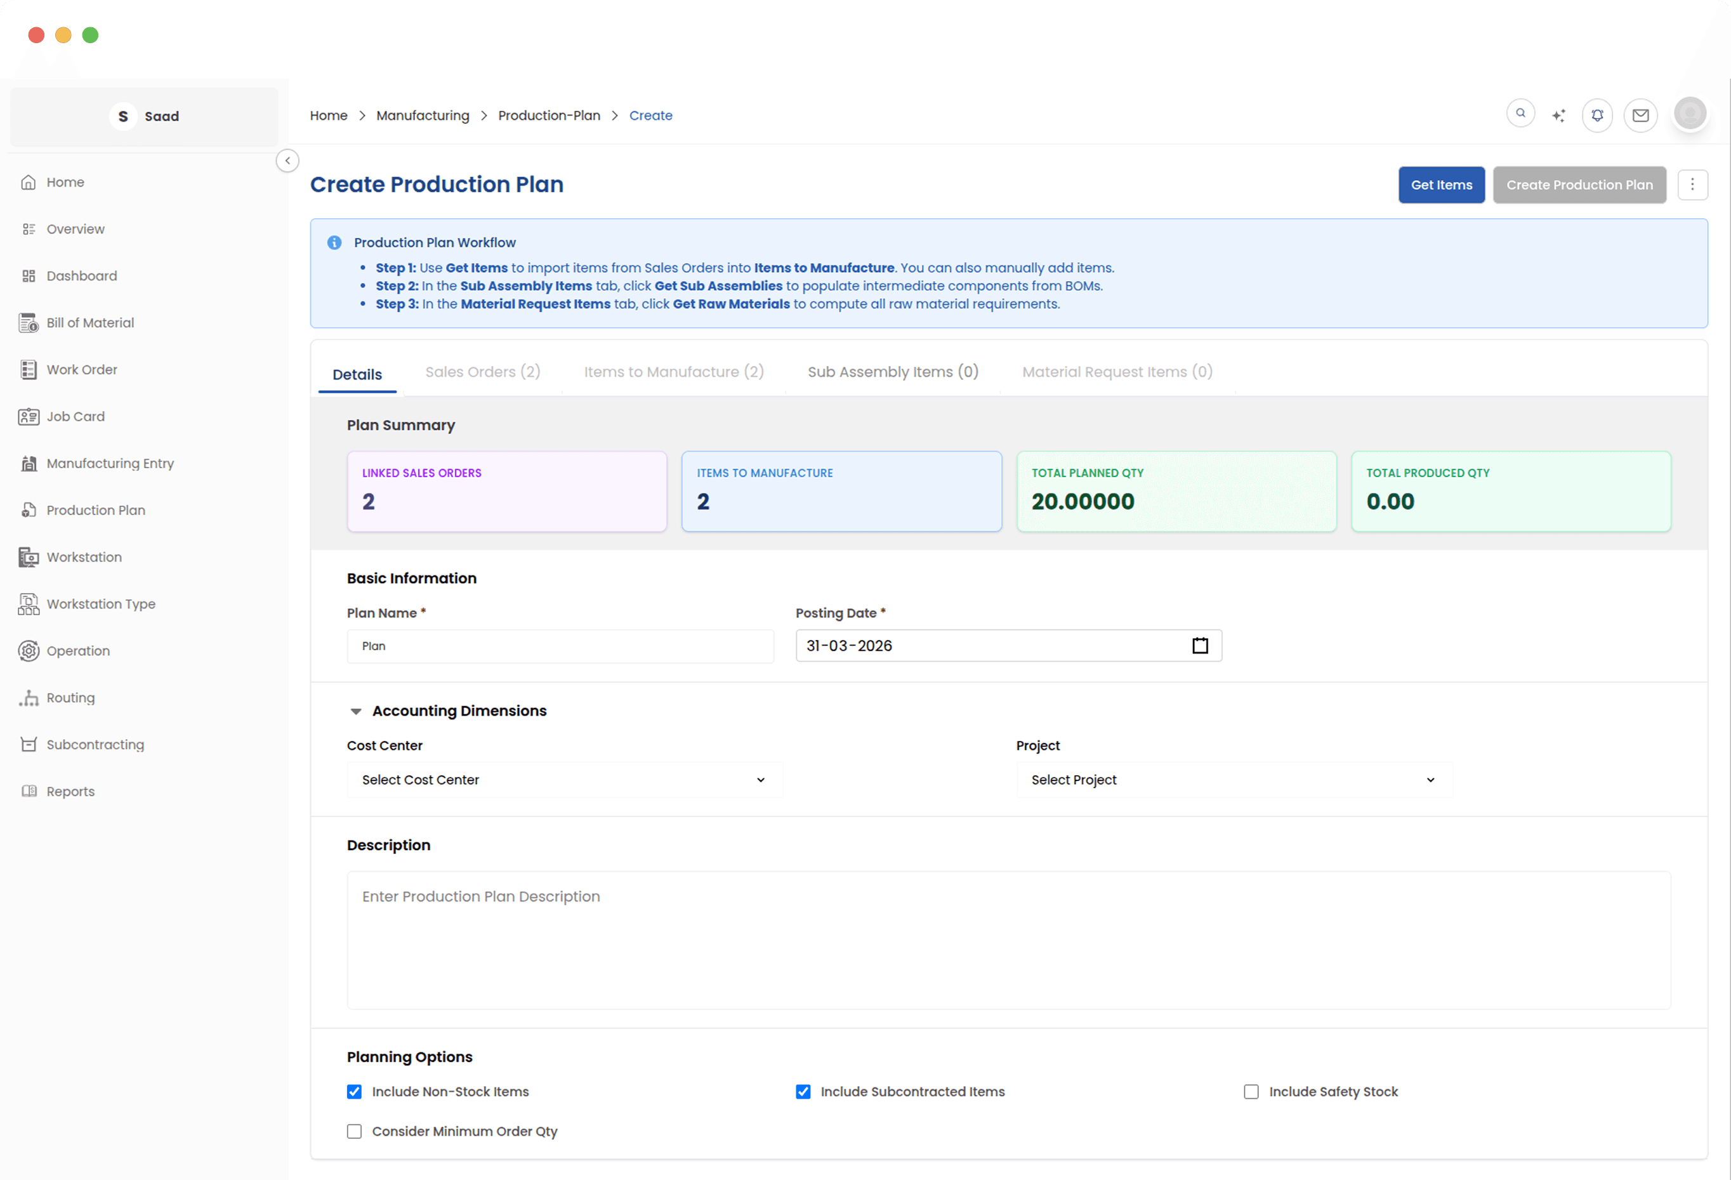This screenshot has width=1731, height=1180.
Task: Collapse the Accounting Dimensions section
Action: (x=356, y=711)
